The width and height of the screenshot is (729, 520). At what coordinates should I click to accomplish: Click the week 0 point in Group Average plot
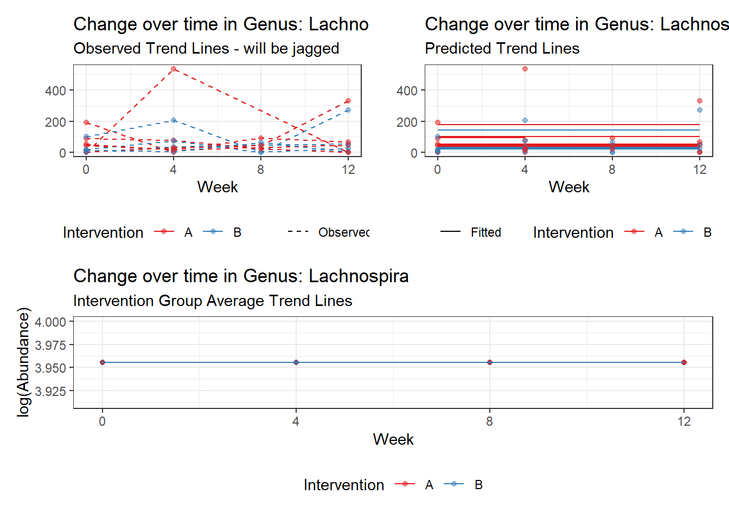pyautogui.click(x=103, y=362)
